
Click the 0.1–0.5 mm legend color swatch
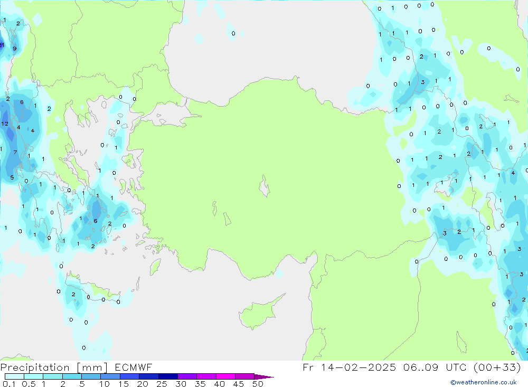click(14, 376)
